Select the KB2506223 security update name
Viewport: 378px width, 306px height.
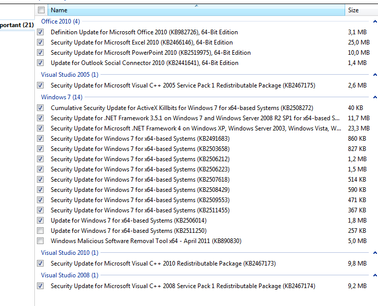tap(140, 169)
